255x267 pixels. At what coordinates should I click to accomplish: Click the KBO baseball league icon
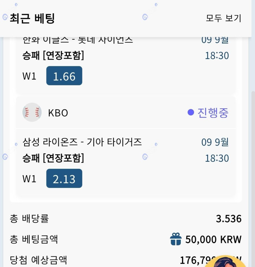32,112
